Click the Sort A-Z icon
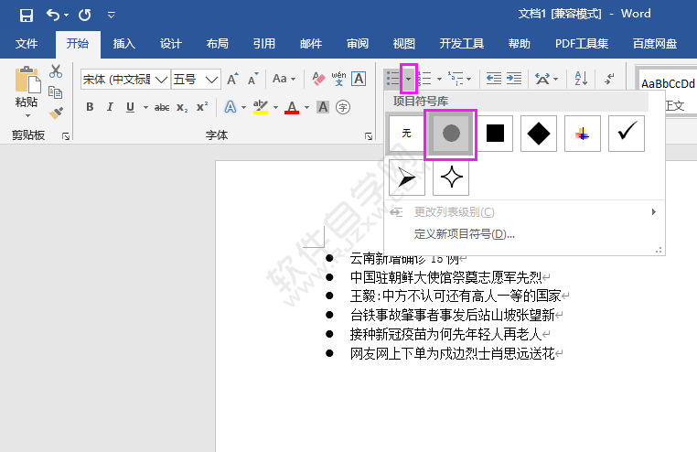 [x=581, y=79]
